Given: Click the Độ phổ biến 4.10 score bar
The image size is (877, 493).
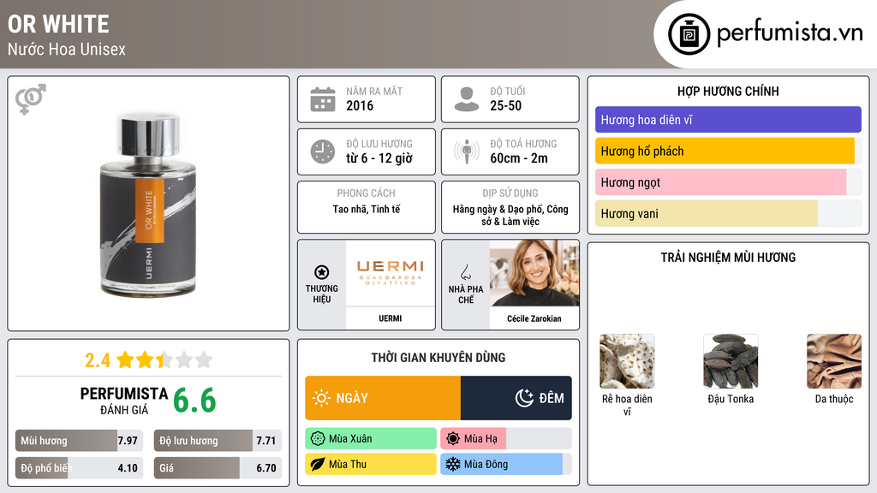Looking at the screenshot, I should [80, 468].
